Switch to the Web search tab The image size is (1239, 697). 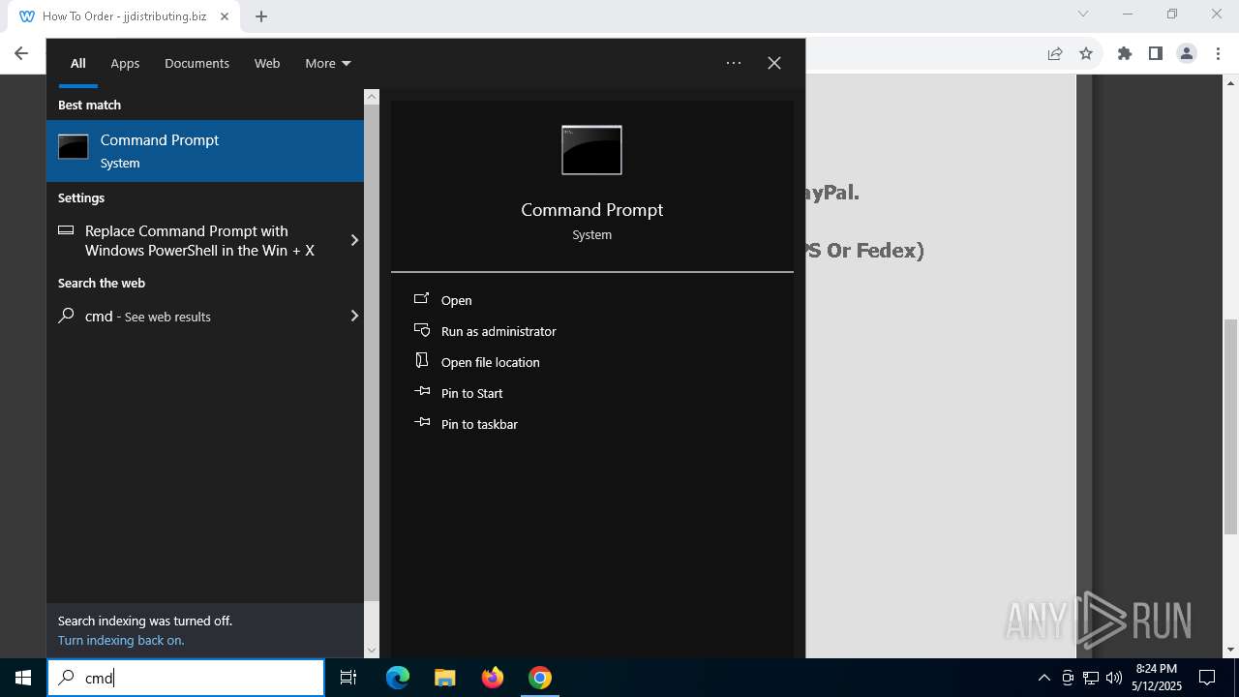[267, 63]
